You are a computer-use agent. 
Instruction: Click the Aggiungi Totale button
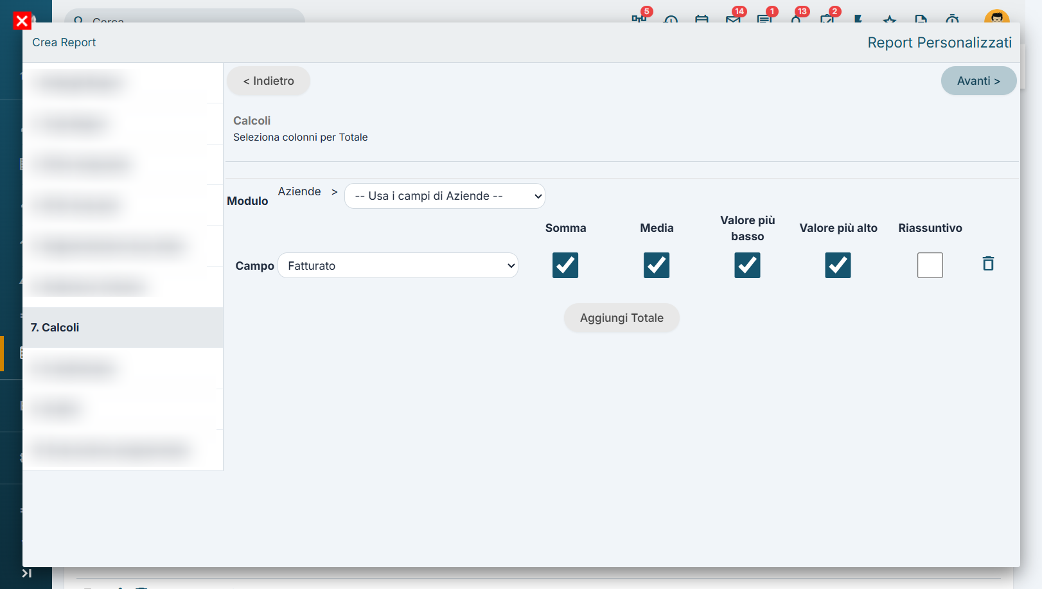pos(622,318)
